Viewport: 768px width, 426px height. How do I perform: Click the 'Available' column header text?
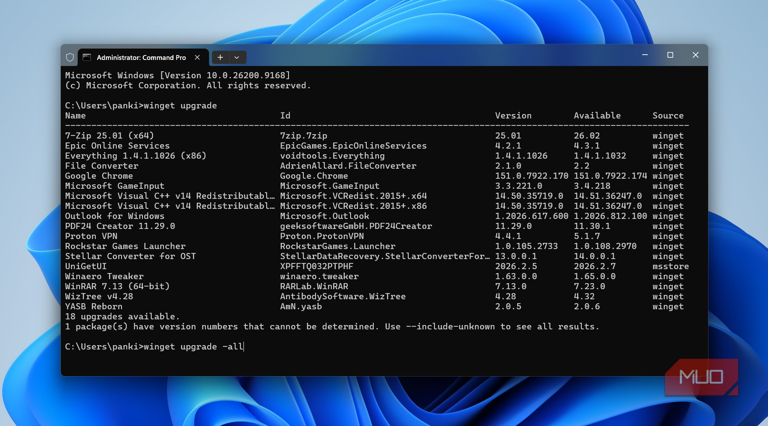pos(597,115)
